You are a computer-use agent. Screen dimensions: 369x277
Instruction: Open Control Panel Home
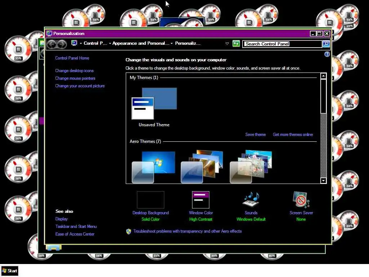(x=72, y=58)
